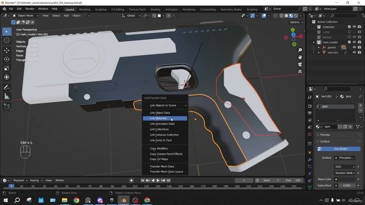This screenshot has height=205, width=365.
Task: Open the Render properties tab
Action: [310, 106]
